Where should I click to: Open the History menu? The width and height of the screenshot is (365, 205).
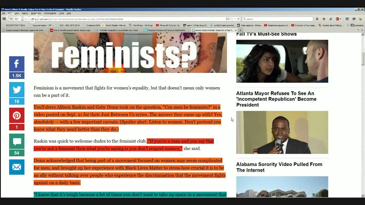[25, 13]
